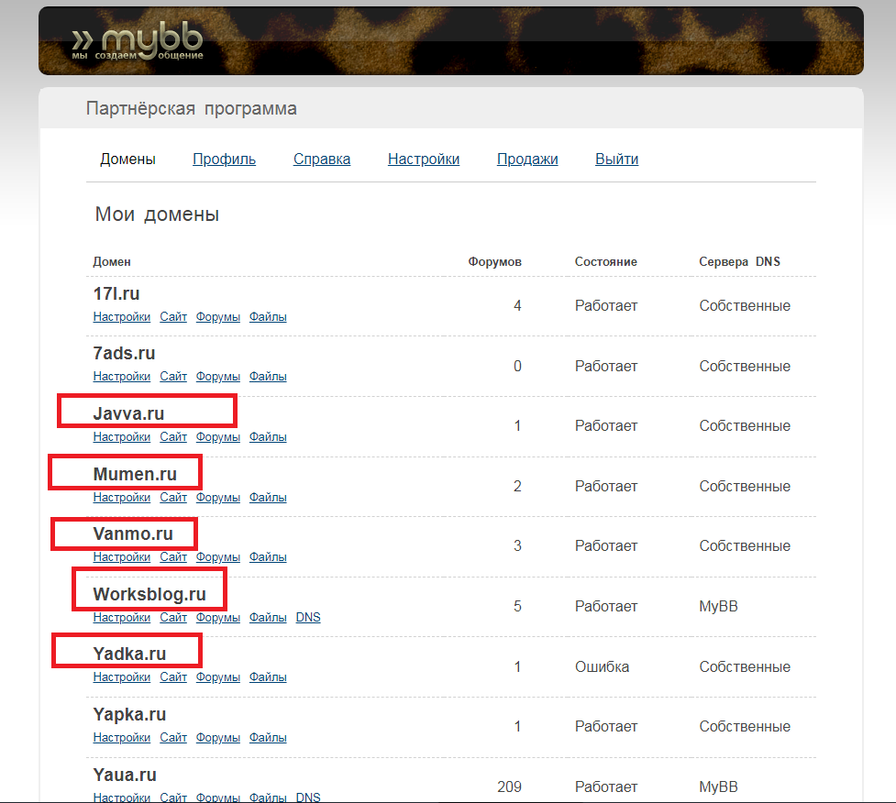Image resolution: width=896 pixels, height=803 pixels.
Task: Click the Worksblog.ru domain name
Action: point(149,595)
